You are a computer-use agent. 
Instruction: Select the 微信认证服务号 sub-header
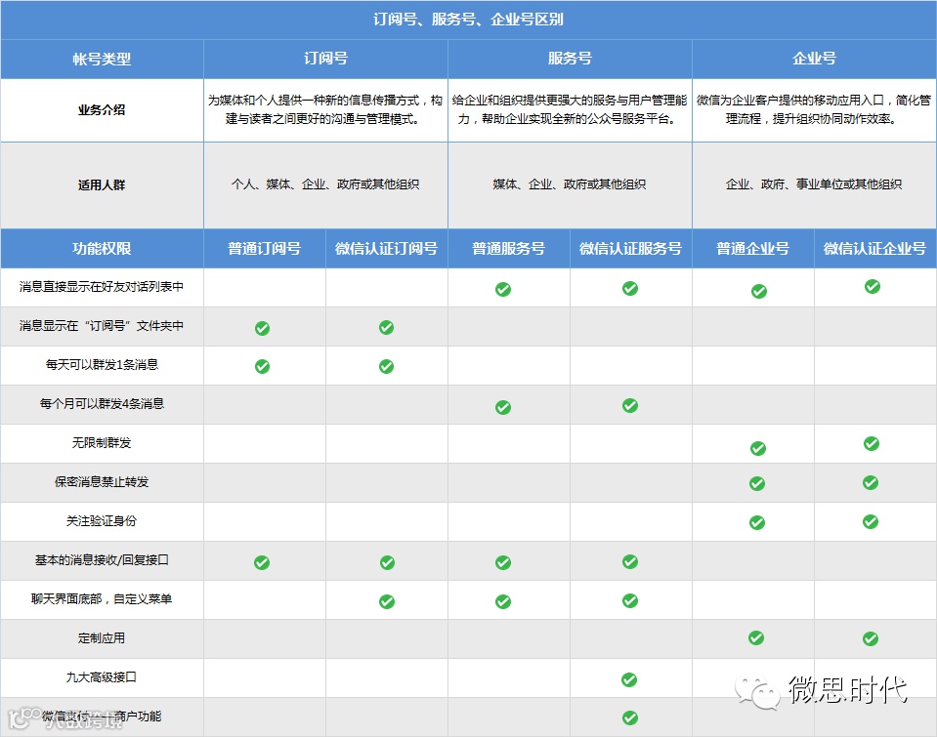[x=630, y=249]
